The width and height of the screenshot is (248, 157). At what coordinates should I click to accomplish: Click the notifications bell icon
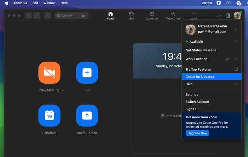(x=219, y=16)
